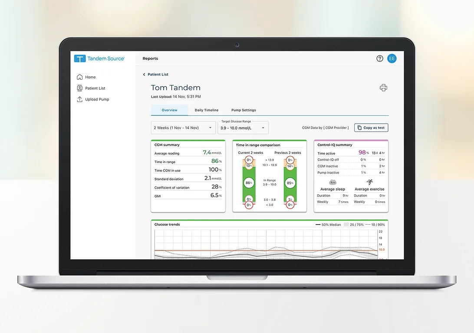This screenshot has height=333, width=474.
Task: Open the print icon for this report
Action: [383, 88]
